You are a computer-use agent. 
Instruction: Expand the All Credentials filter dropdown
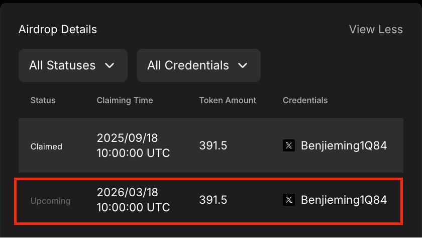pyautogui.click(x=198, y=65)
